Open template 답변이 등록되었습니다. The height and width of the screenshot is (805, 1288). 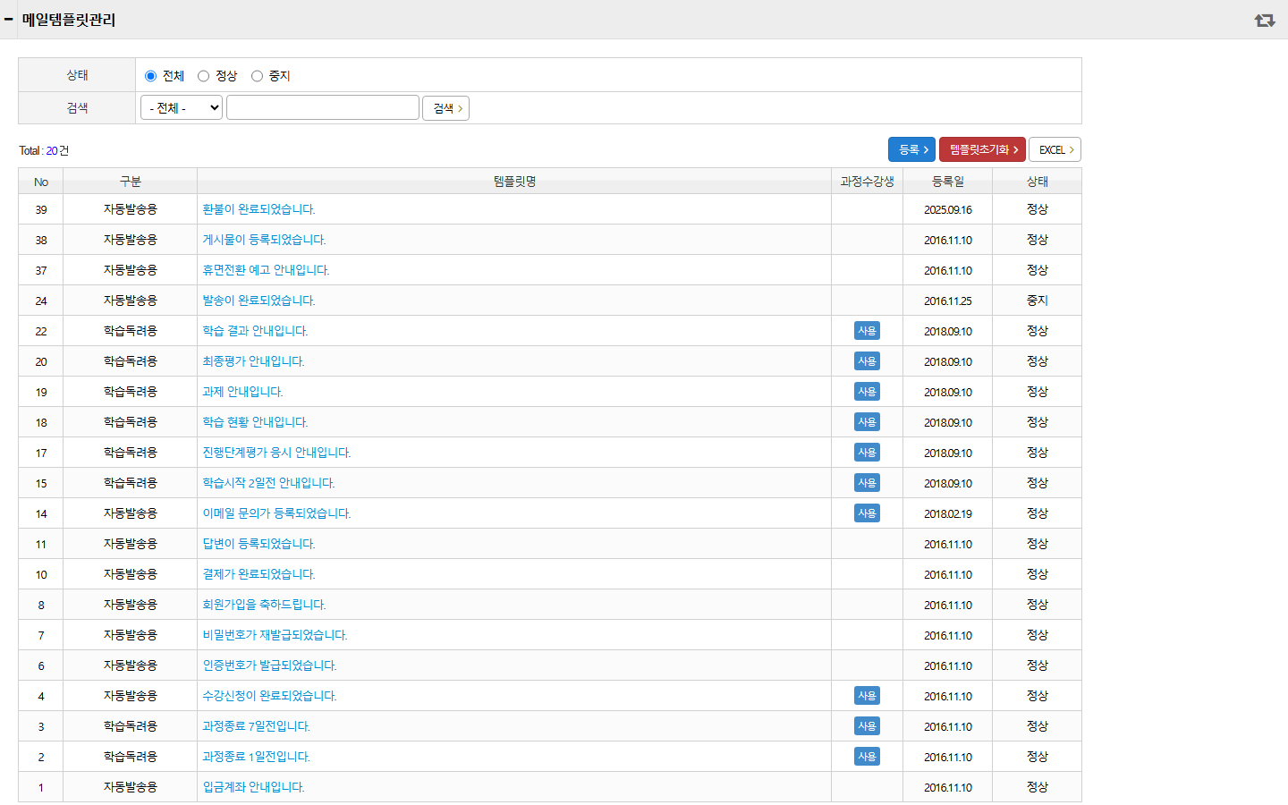click(x=258, y=544)
